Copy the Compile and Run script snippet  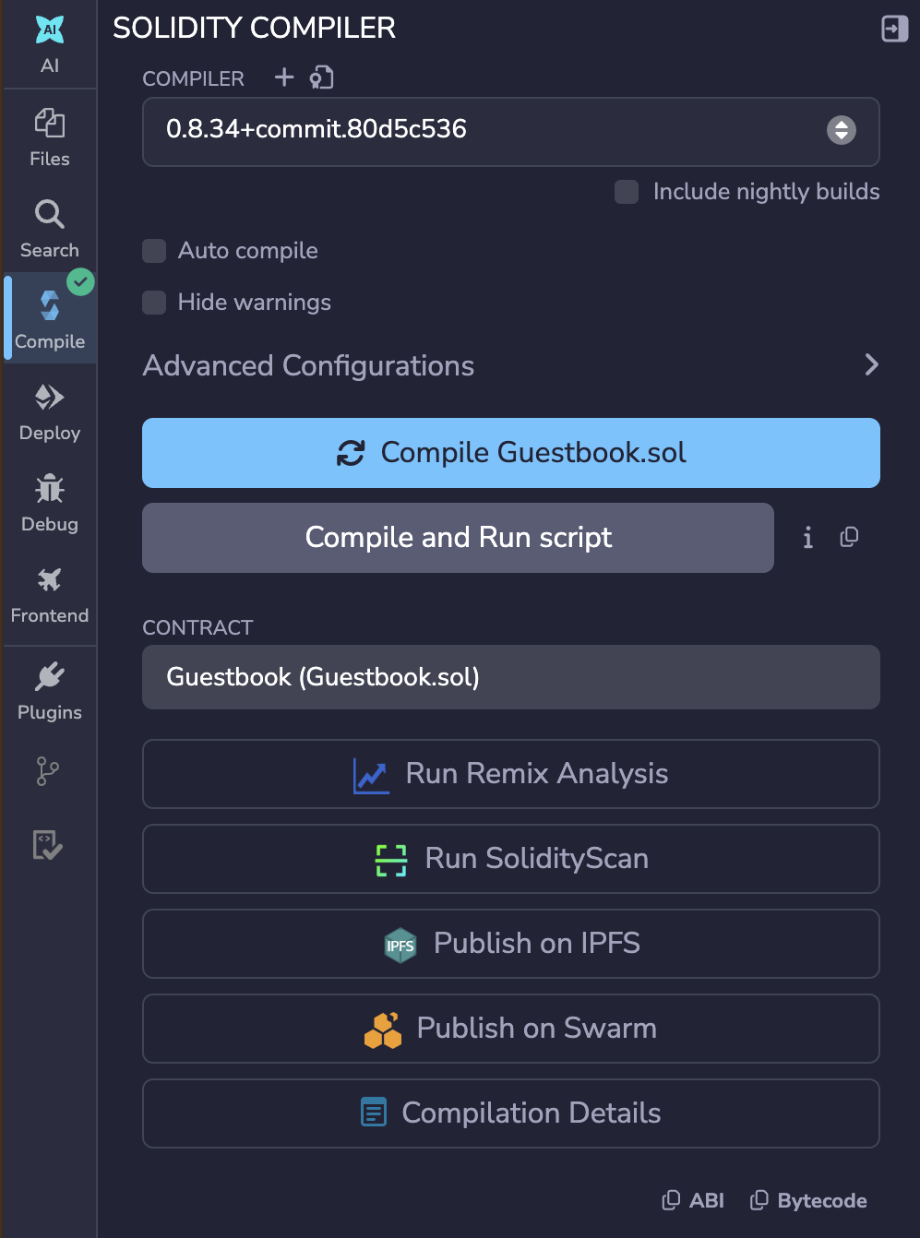(850, 537)
